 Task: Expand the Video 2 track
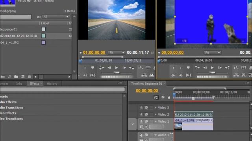[x=156, y=114]
